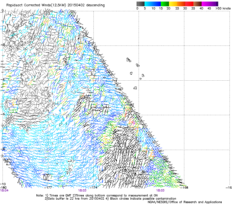
Task: Pick the red 30–35 knots legend segment
Action: pyautogui.click(x=189, y=4)
